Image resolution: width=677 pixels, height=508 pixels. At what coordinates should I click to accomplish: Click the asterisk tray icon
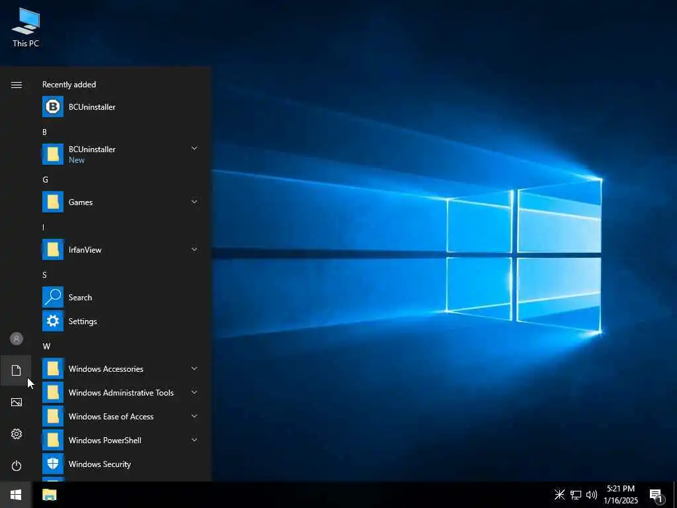coord(559,494)
